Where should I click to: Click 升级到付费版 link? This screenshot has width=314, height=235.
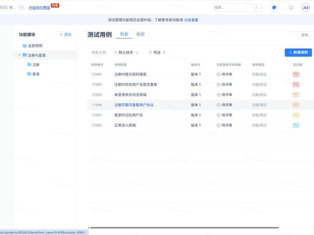point(39,7)
